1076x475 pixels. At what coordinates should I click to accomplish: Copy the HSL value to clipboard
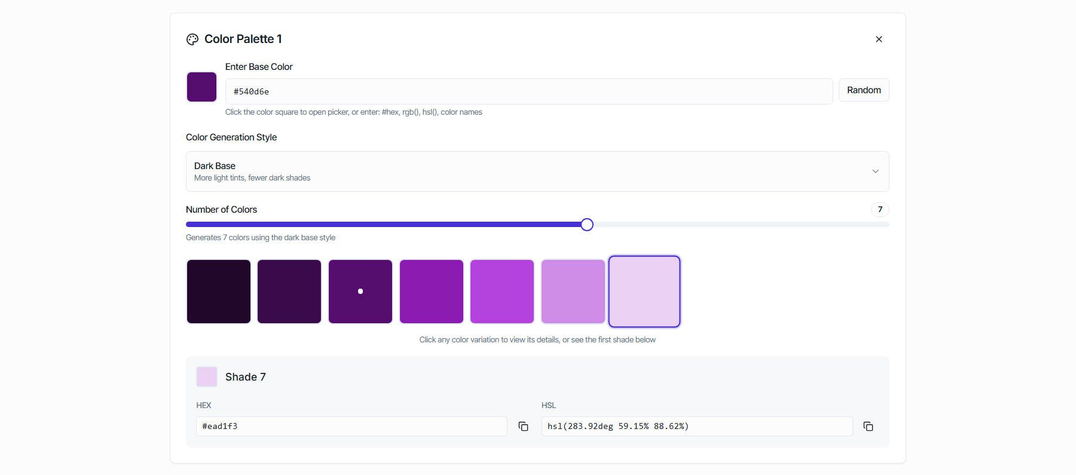coord(868,427)
